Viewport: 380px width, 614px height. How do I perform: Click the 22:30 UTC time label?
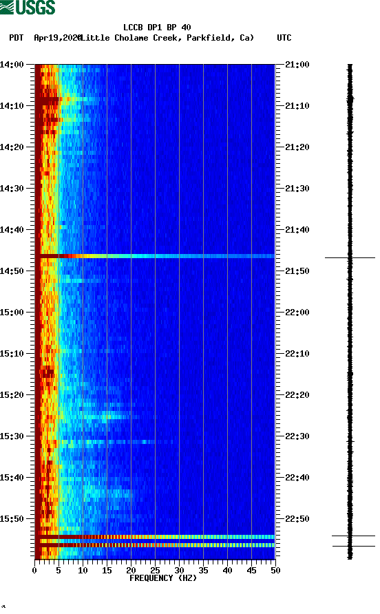[x=297, y=436]
